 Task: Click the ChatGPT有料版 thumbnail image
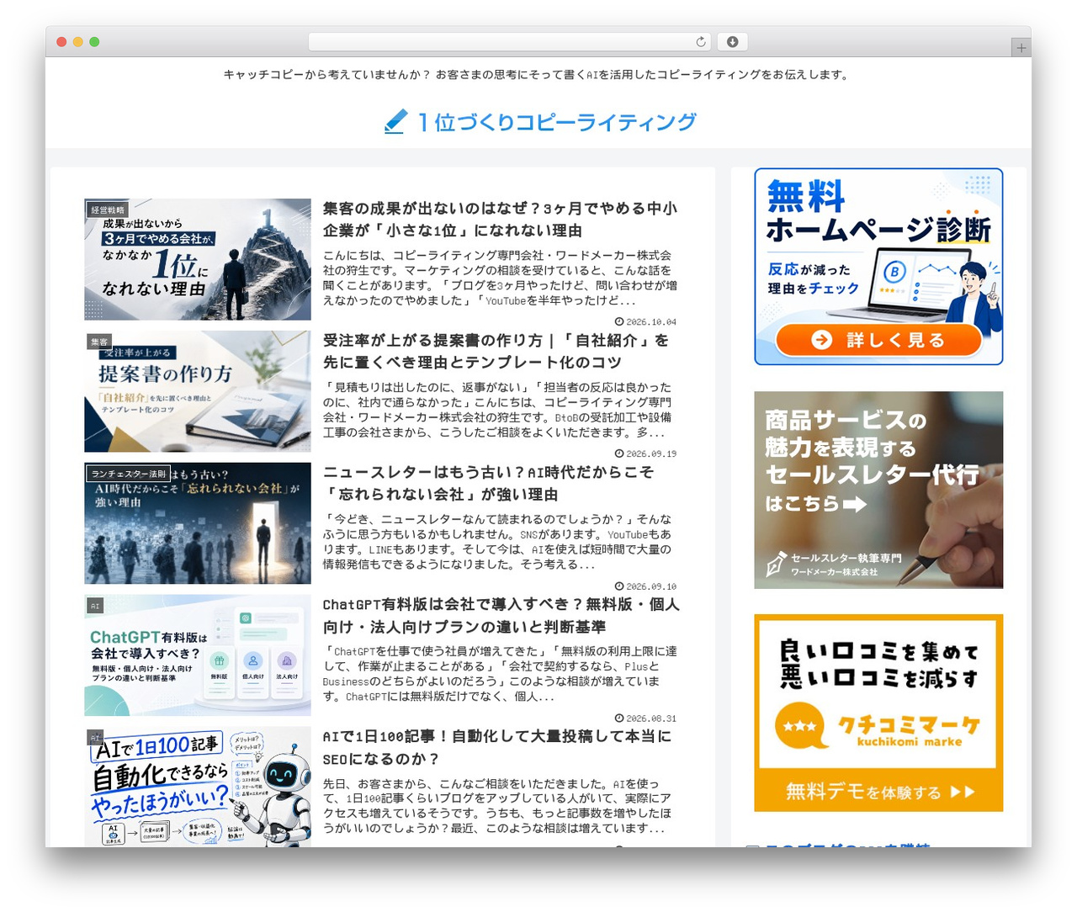[x=198, y=655]
